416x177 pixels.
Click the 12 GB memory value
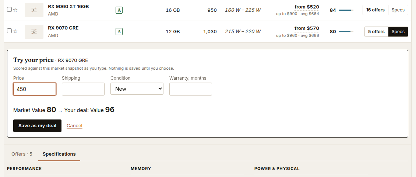[173, 32]
